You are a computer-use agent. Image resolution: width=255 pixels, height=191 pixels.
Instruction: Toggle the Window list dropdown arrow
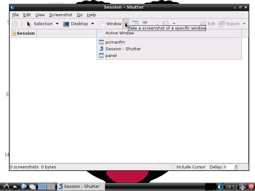pyautogui.click(x=126, y=24)
